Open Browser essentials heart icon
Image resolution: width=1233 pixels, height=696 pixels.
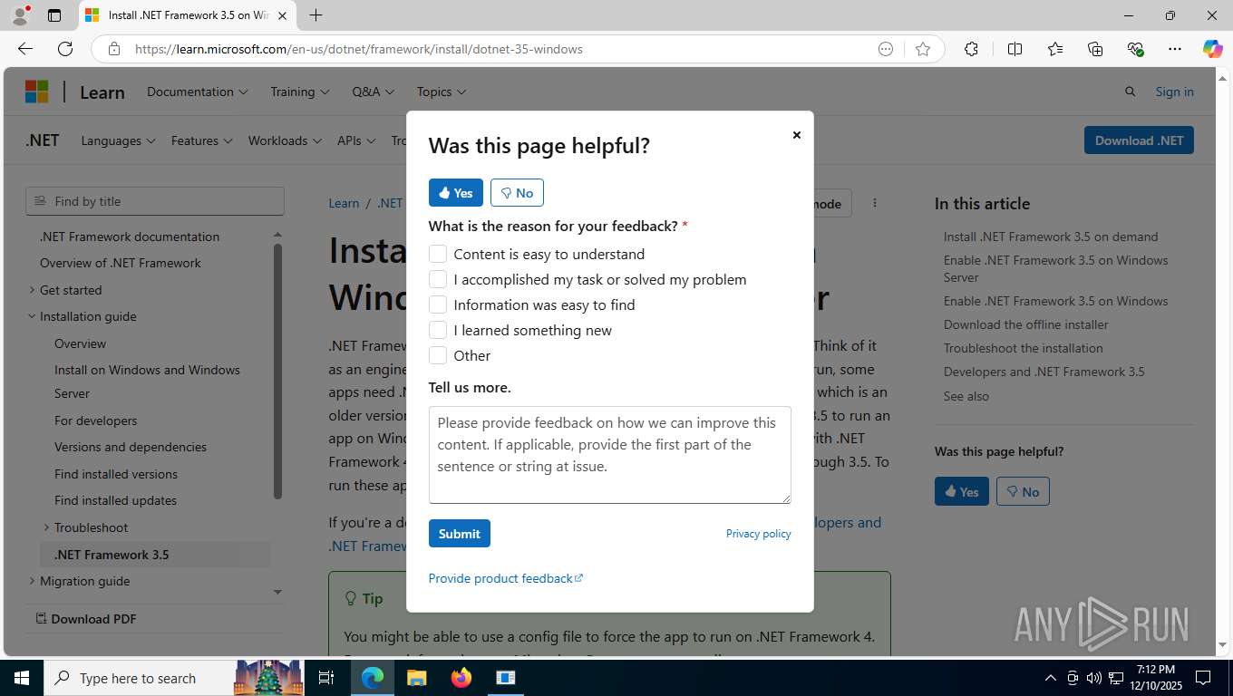(x=1136, y=49)
